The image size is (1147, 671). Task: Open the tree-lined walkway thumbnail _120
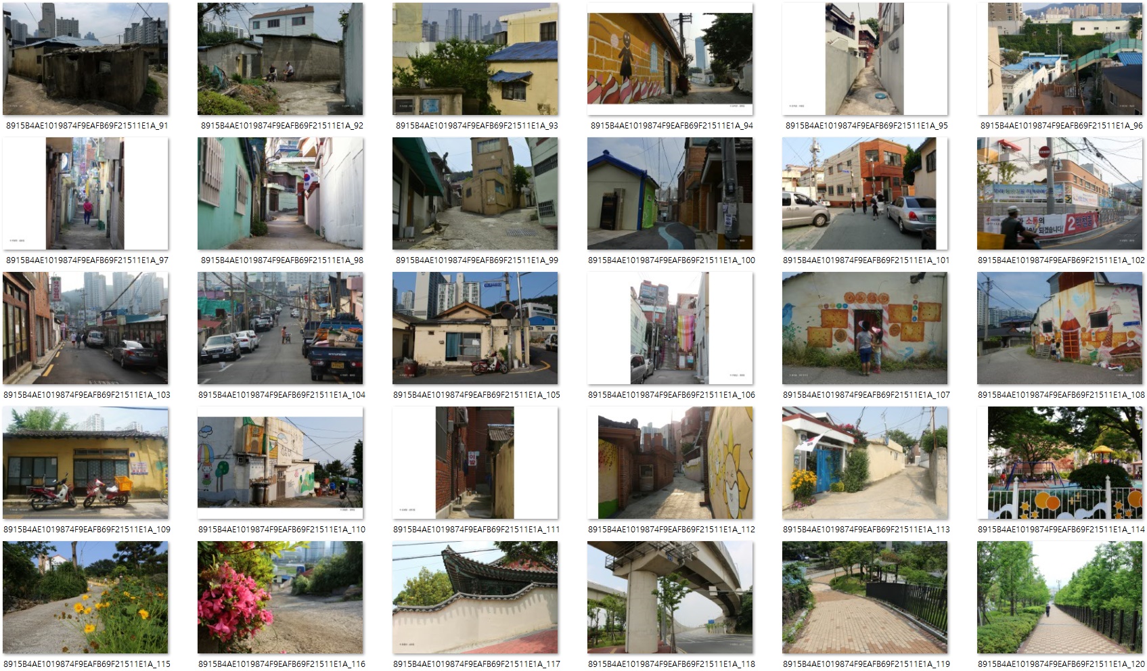pos(1060,597)
